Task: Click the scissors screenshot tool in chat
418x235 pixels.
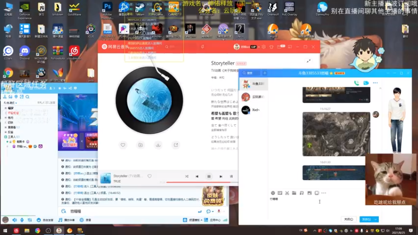Action: pyautogui.click(x=287, y=193)
